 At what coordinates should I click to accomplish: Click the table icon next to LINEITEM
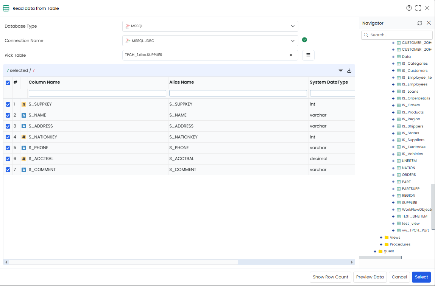click(399, 161)
